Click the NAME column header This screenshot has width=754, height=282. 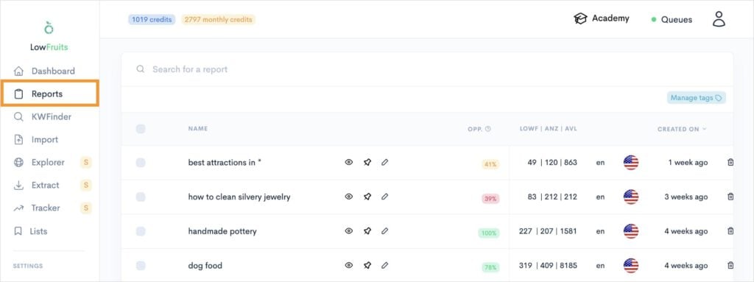point(197,129)
